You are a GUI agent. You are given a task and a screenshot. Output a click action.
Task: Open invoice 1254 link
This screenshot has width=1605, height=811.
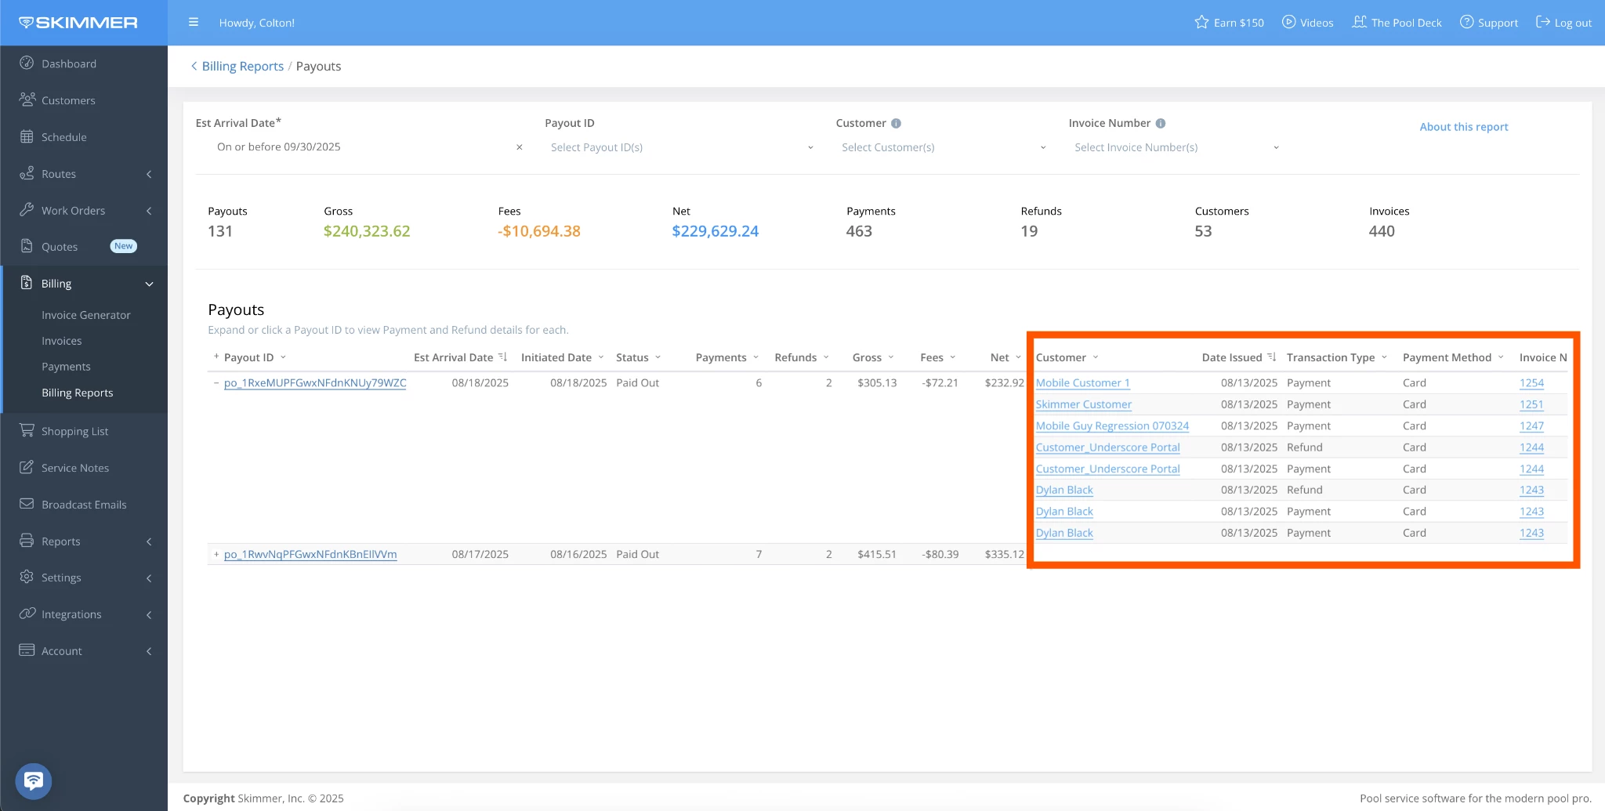[1531, 383]
